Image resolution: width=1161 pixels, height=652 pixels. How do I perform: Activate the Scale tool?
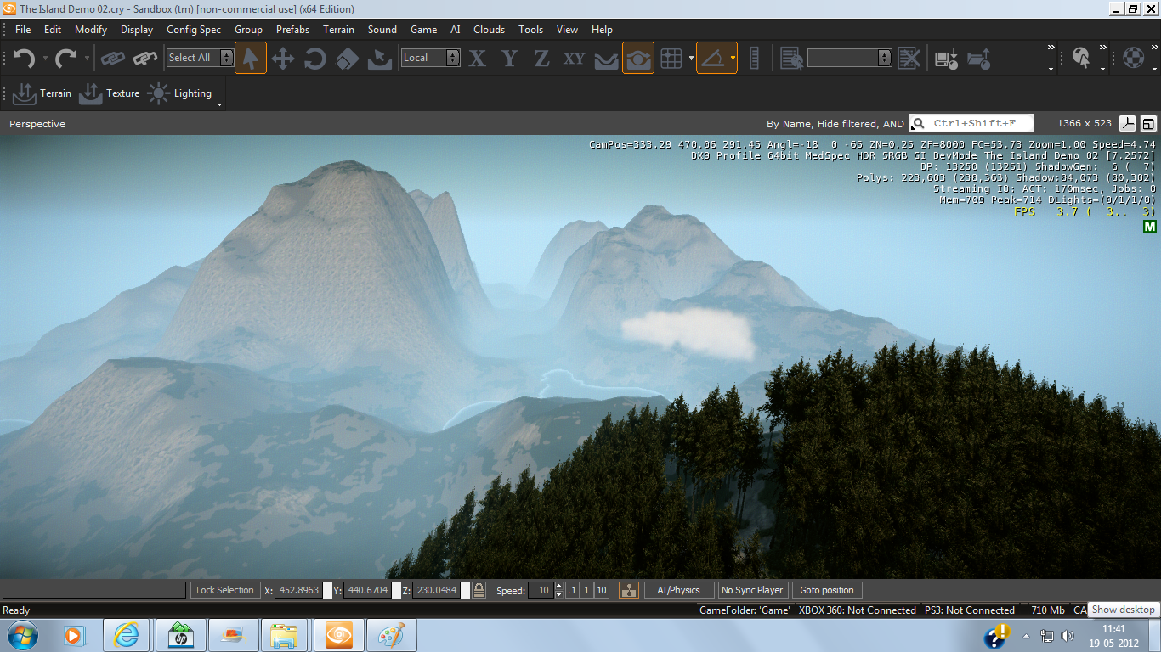pos(346,58)
